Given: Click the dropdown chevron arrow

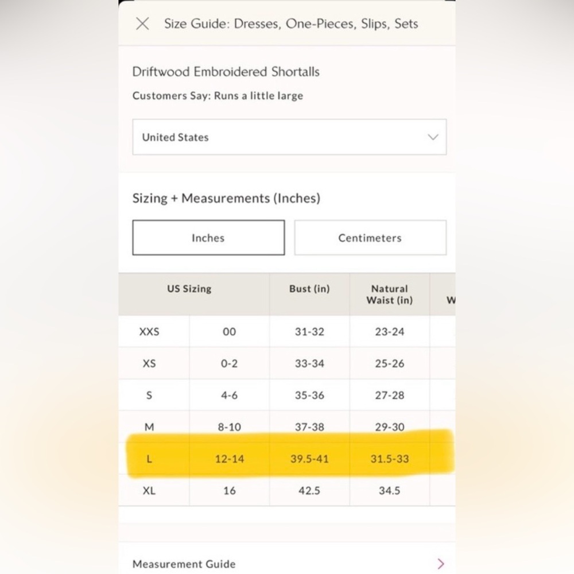Looking at the screenshot, I should click(x=433, y=137).
